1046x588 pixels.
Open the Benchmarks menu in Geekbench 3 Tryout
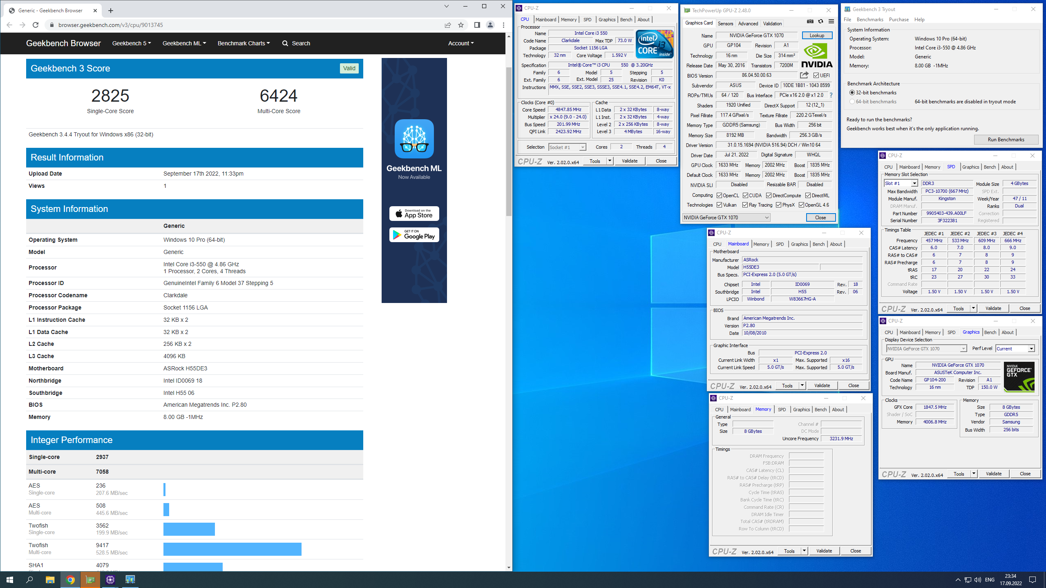pos(870,20)
